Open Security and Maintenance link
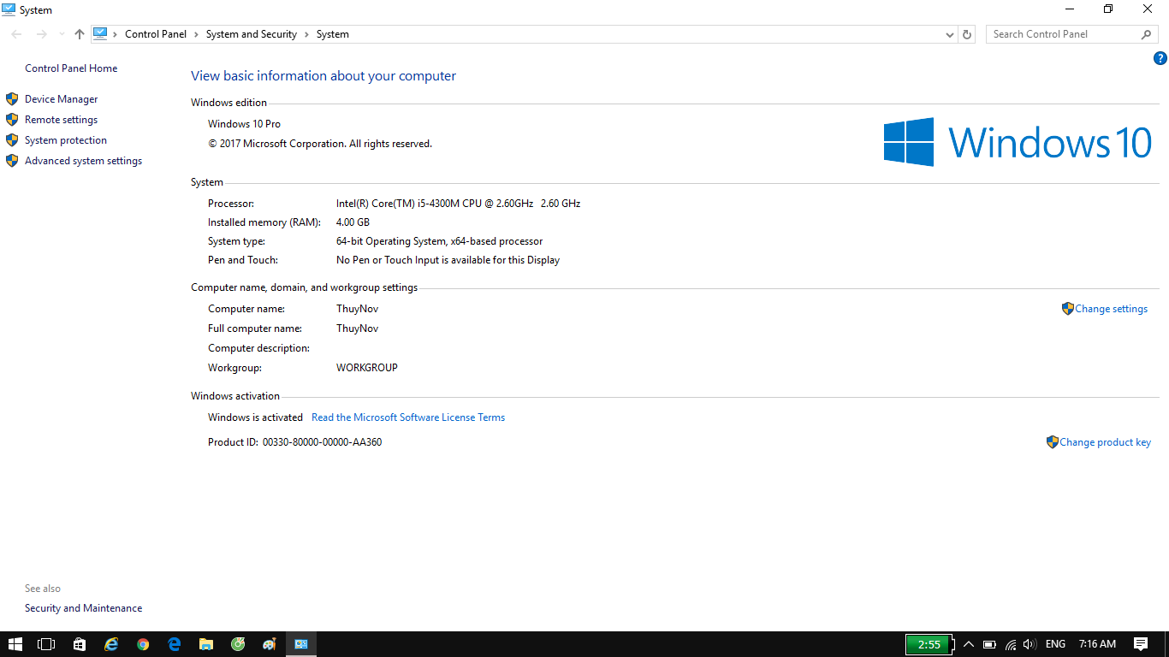This screenshot has height=657, width=1169. (84, 608)
